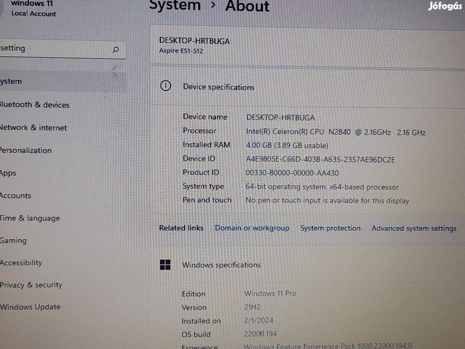This screenshot has height=349, width=465.
Task: Click the Edition value Windows 11 Pro
Action: (270, 293)
